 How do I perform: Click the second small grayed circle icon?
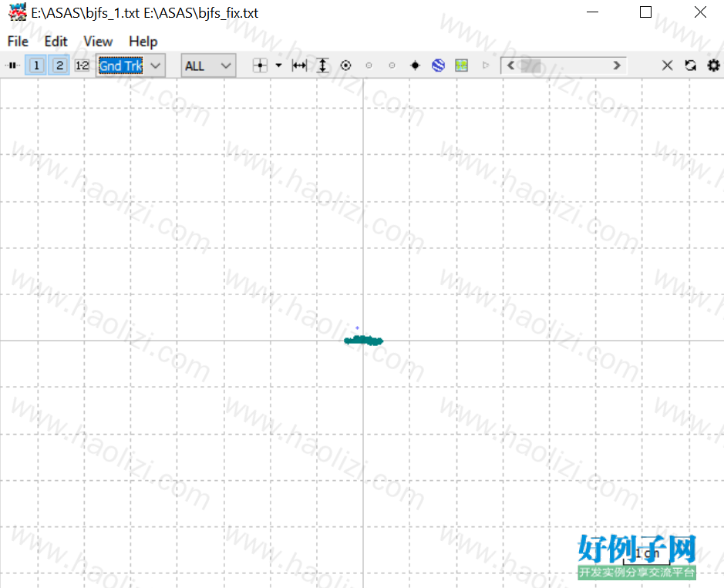392,66
